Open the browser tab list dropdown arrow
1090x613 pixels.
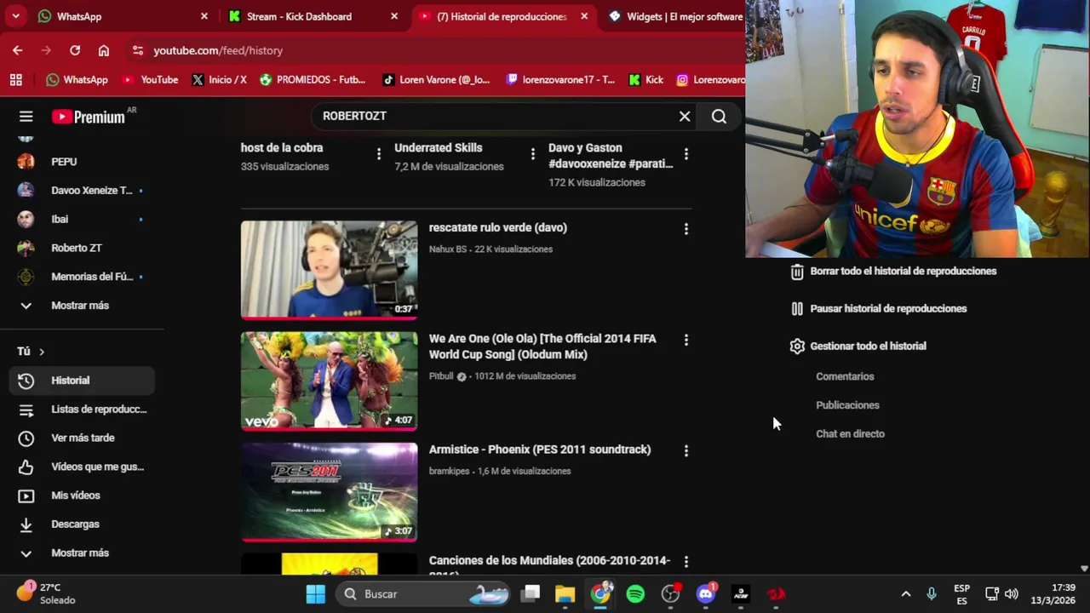(15, 16)
